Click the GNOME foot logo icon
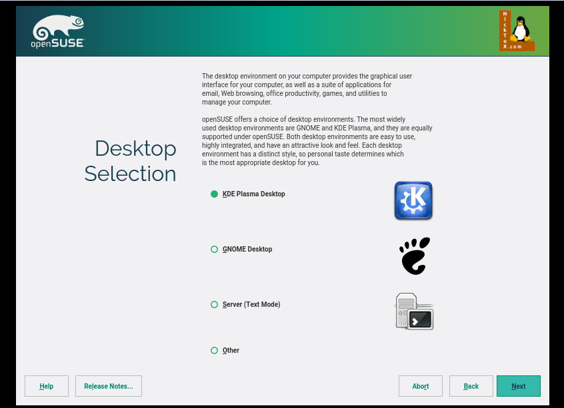 pos(415,256)
